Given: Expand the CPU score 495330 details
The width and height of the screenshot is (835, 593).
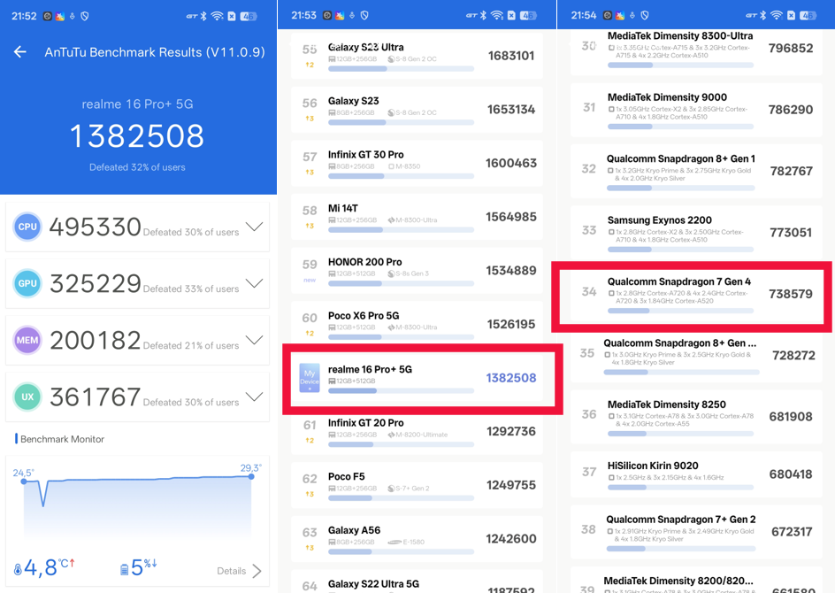Looking at the screenshot, I should [x=254, y=227].
